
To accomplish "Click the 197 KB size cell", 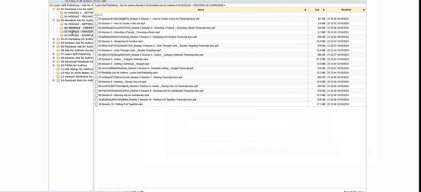I will [x=321, y=19].
